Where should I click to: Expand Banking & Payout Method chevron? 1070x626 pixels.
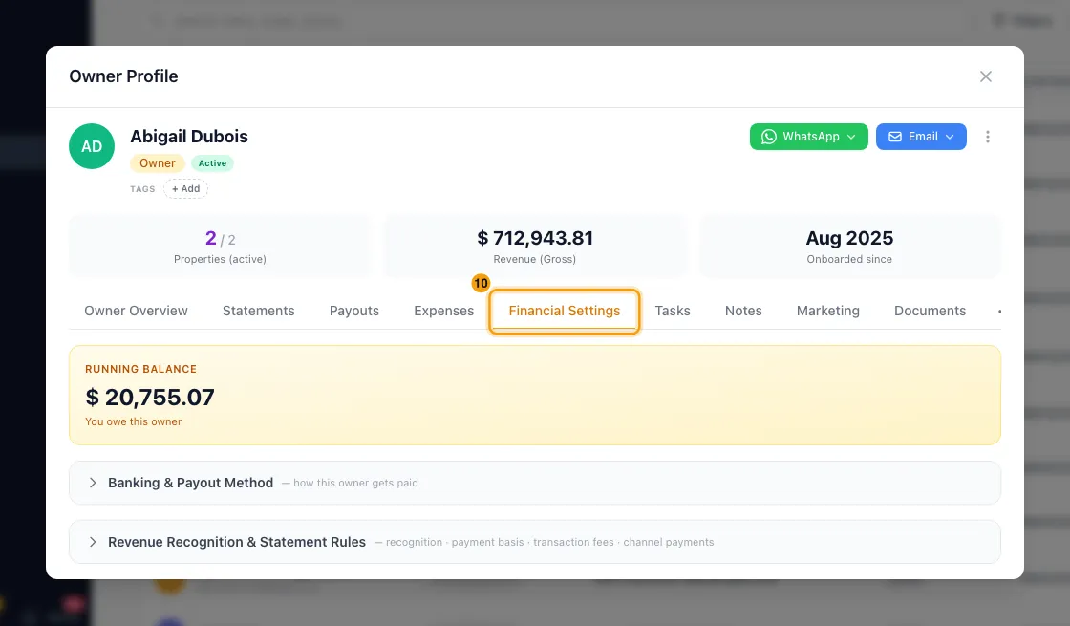point(93,483)
